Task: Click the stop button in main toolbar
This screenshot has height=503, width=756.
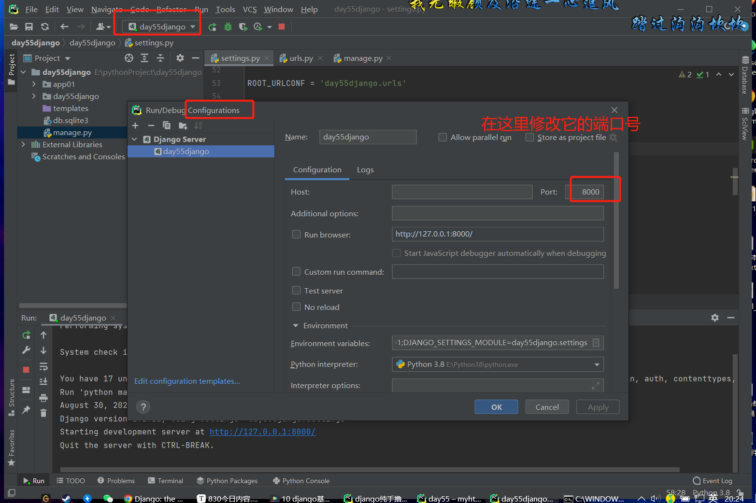Action: click(282, 27)
